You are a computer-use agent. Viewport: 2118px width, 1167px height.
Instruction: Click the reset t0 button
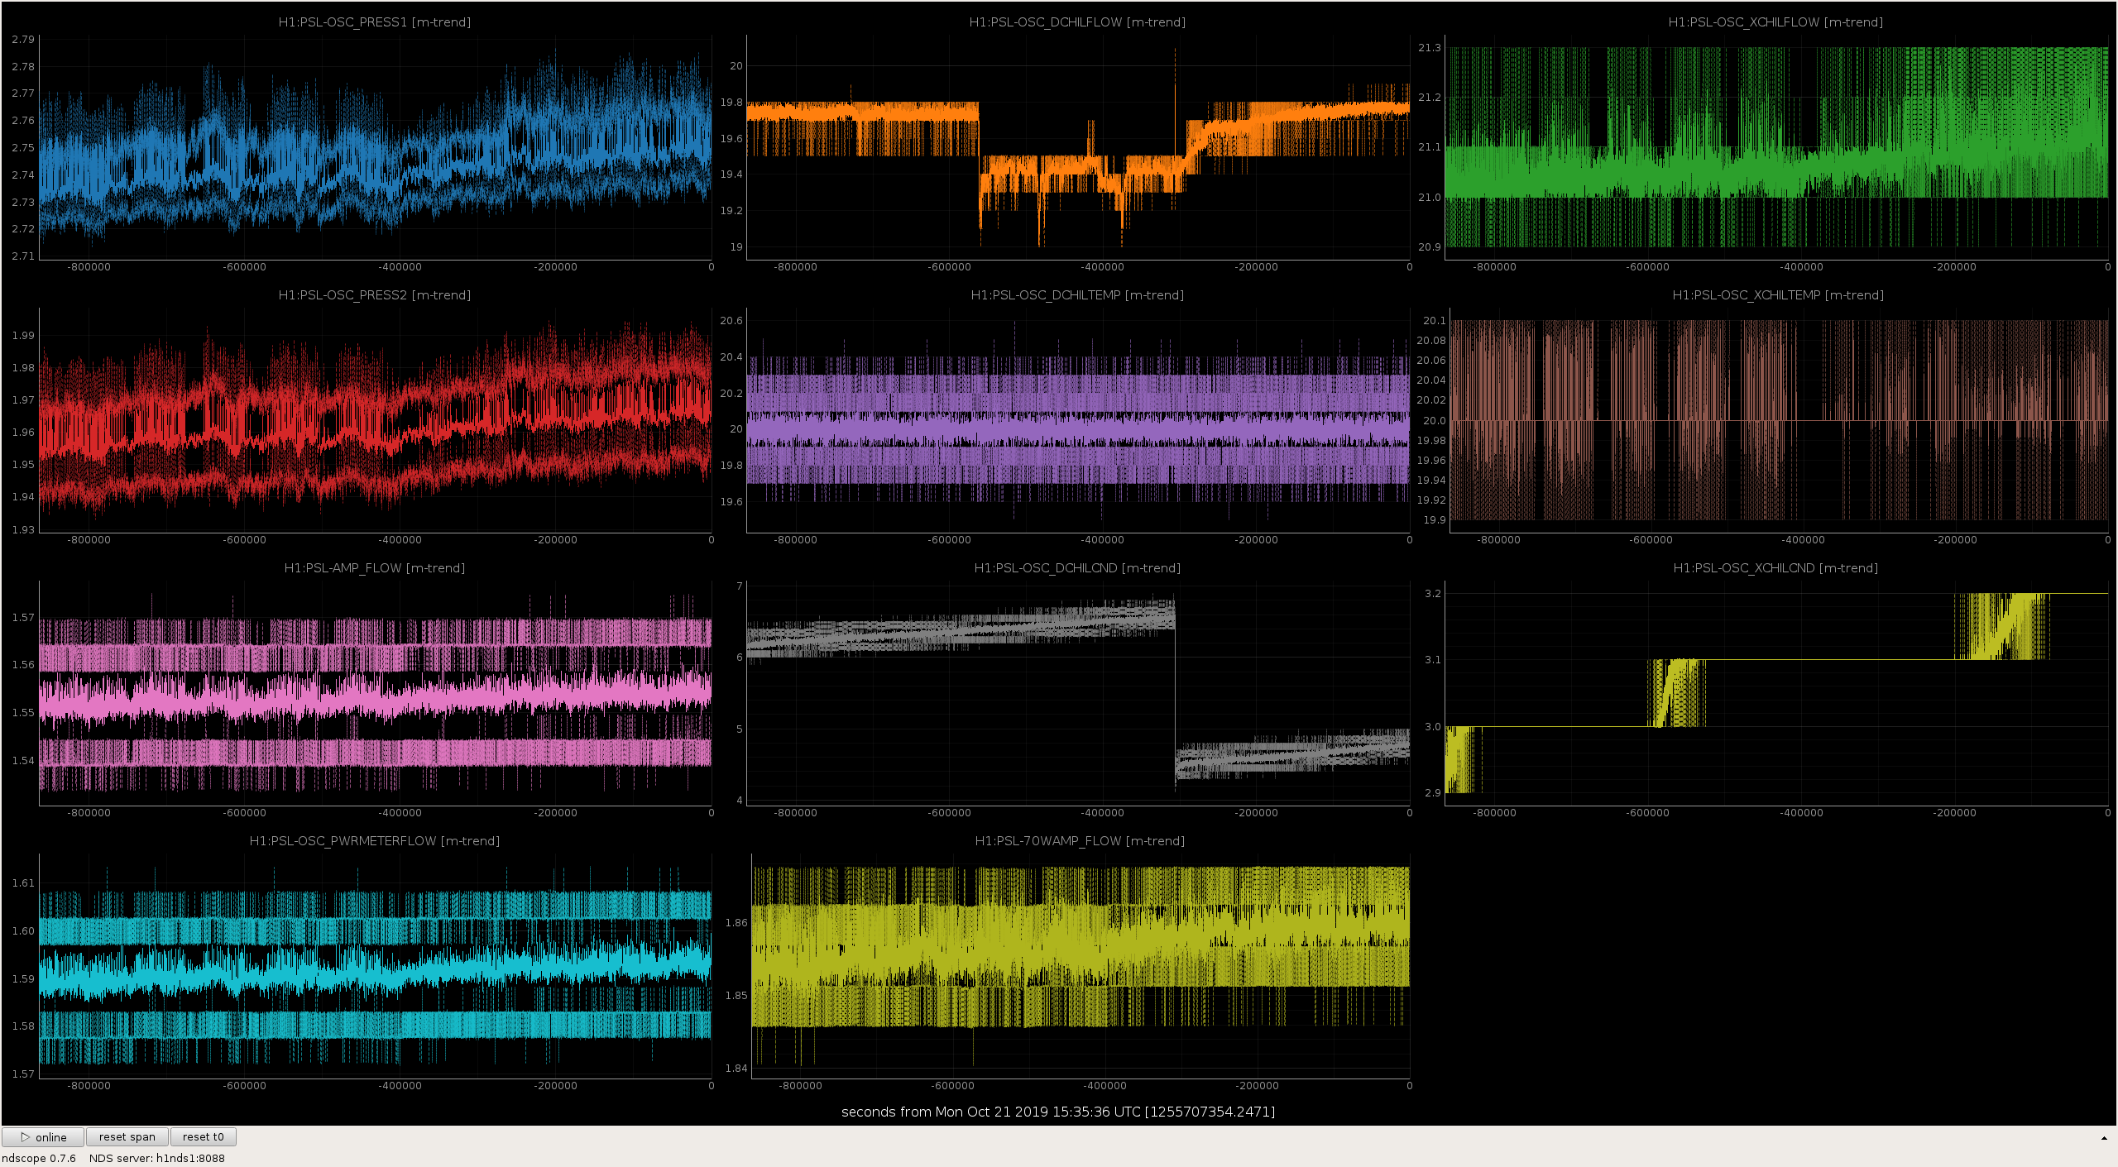[x=204, y=1136]
